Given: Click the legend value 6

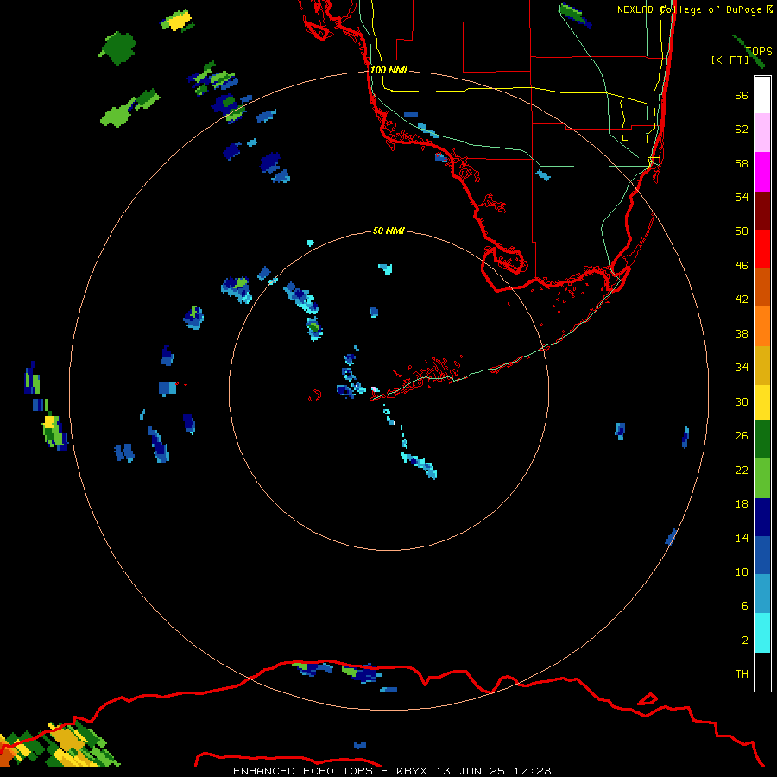Looking at the screenshot, I should click(745, 605).
